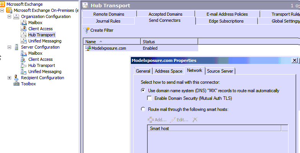Click Mailbox icon under Organization Configuration
The width and height of the screenshot is (300, 153).
tap(24, 23)
